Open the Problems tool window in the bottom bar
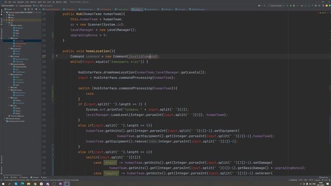 [24, 177]
